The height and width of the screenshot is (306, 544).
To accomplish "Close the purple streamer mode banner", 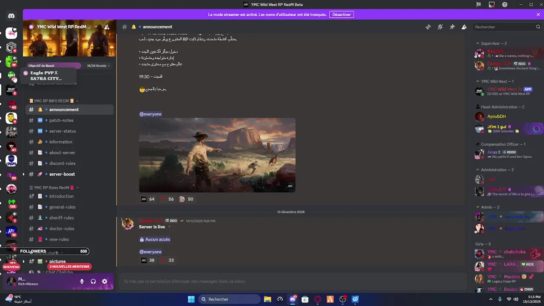I will 538,14.
